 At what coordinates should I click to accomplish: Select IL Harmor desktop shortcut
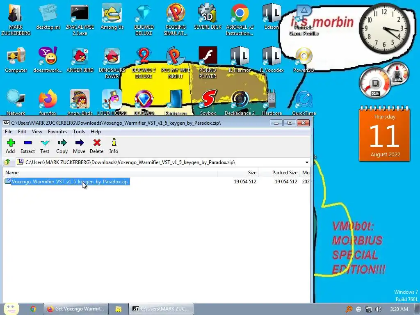(240, 60)
